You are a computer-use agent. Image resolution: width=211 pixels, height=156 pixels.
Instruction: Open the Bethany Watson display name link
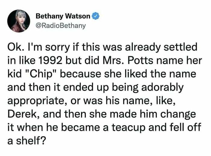[x=63, y=16]
